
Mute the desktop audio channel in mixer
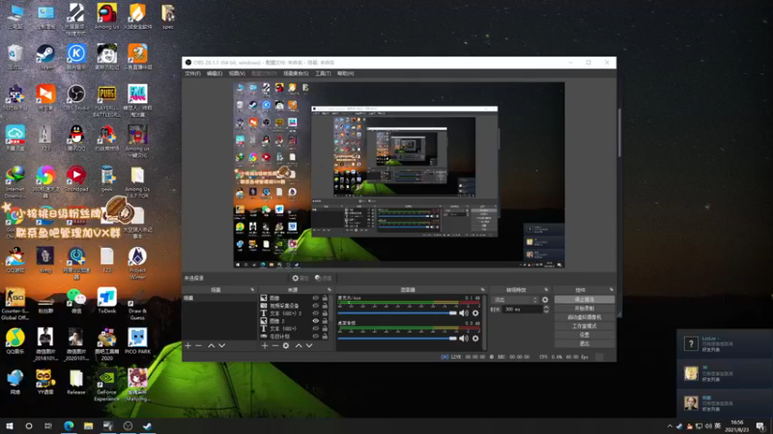click(x=464, y=339)
